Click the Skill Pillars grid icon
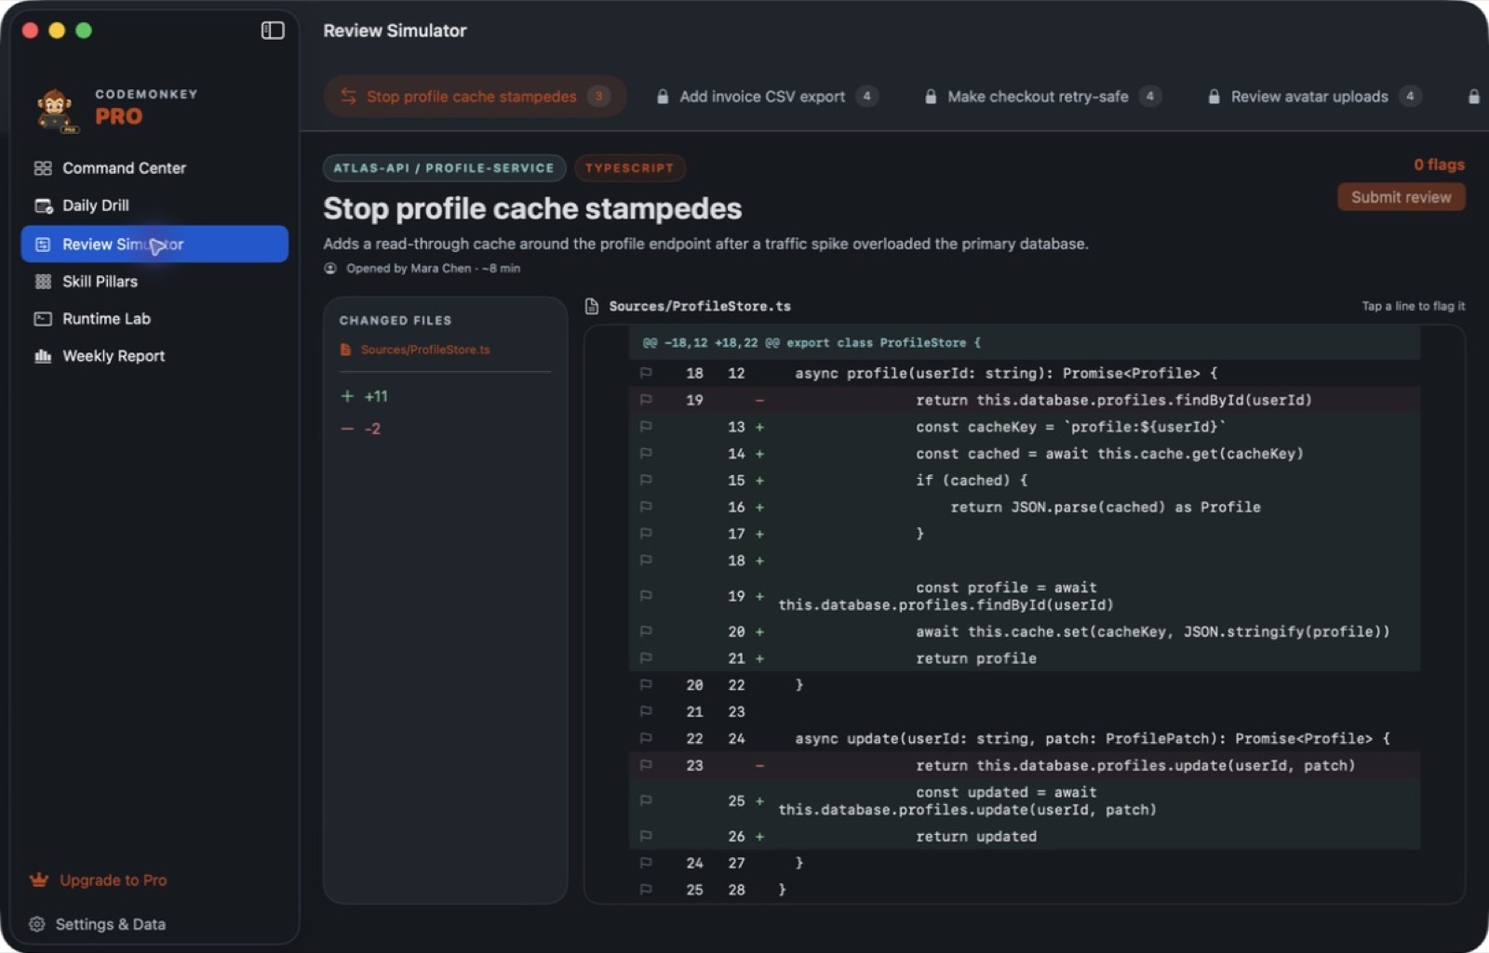The image size is (1489, 953). tap(43, 282)
